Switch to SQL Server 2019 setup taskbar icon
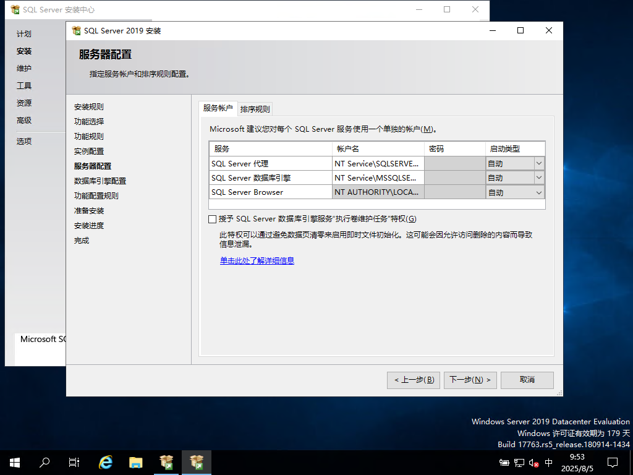 (197, 463)
